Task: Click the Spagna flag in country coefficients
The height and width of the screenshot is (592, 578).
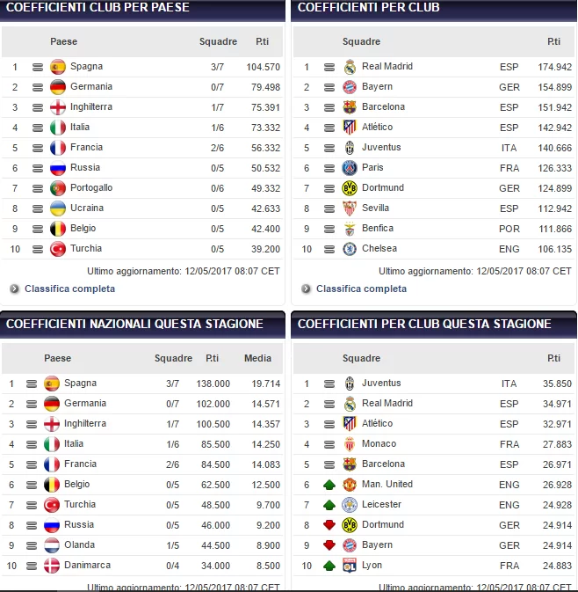Action: (x=58, y=67)
